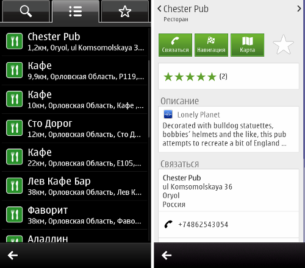Click the results list scrollbar

[x=149, y=99]
